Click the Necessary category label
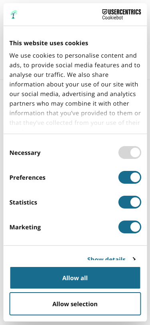The width and height of the screenshot is (150, 325). pos(25,153)
